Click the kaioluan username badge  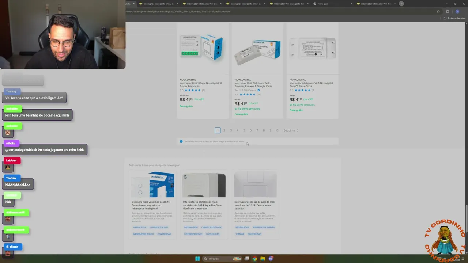11,161
